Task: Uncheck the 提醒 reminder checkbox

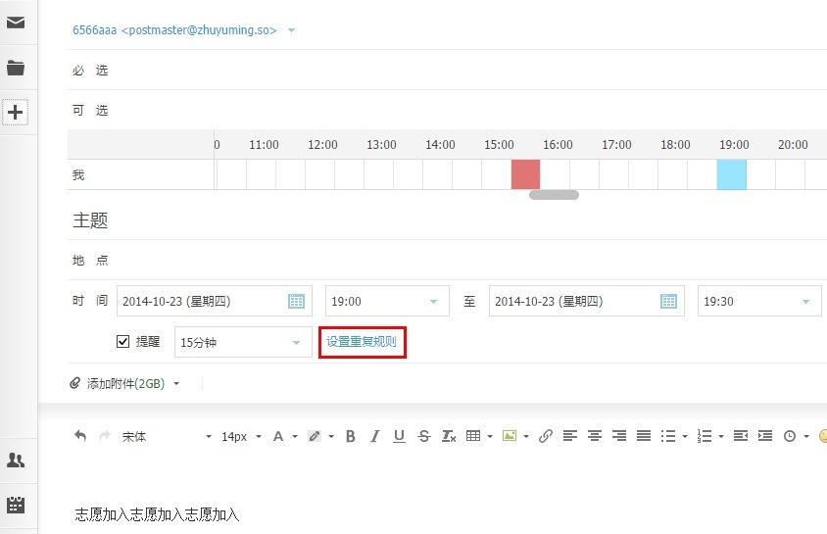Action: pyautogui.click(x=122, y=342)
